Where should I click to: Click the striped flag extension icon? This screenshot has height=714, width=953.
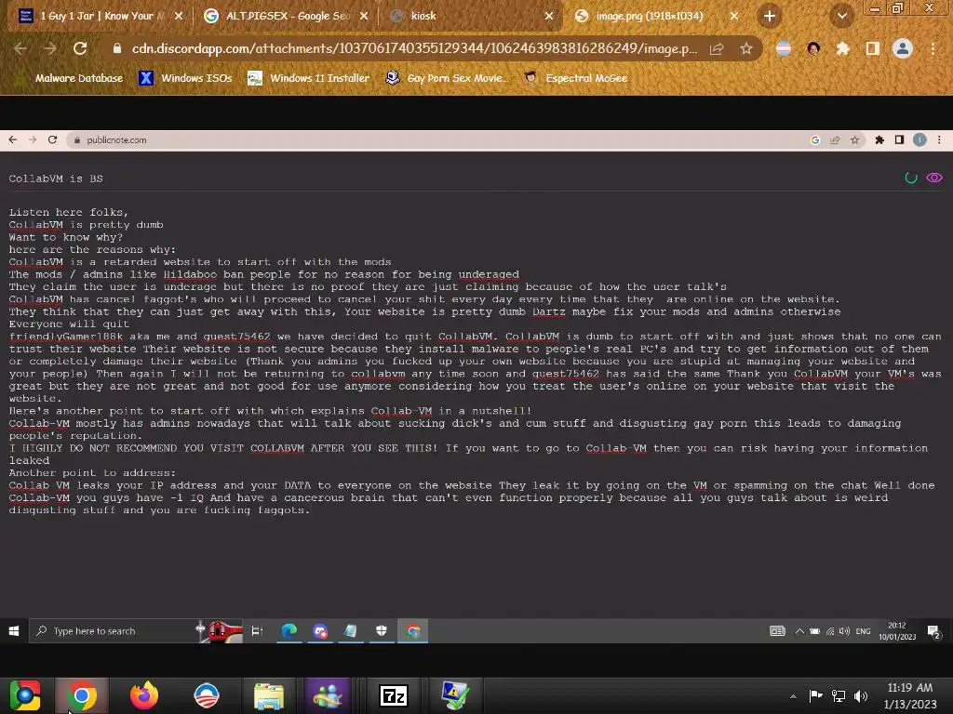pos(784,48)
